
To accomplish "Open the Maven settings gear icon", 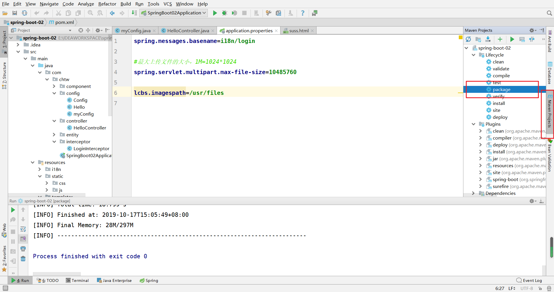I will point(532,30).
